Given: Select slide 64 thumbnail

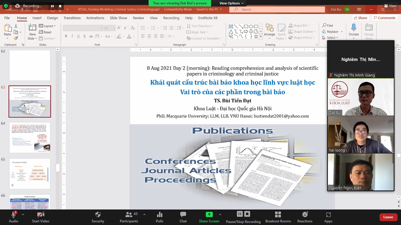Looking at the screenshot, I should tap(30, 137).
